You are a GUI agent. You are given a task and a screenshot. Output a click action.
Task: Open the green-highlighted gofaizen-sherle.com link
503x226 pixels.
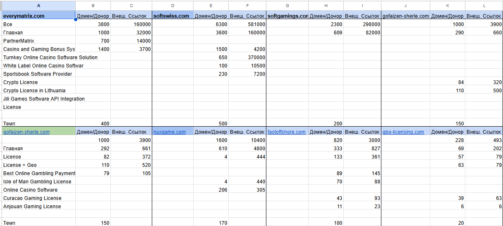click(x=26, y=132)
